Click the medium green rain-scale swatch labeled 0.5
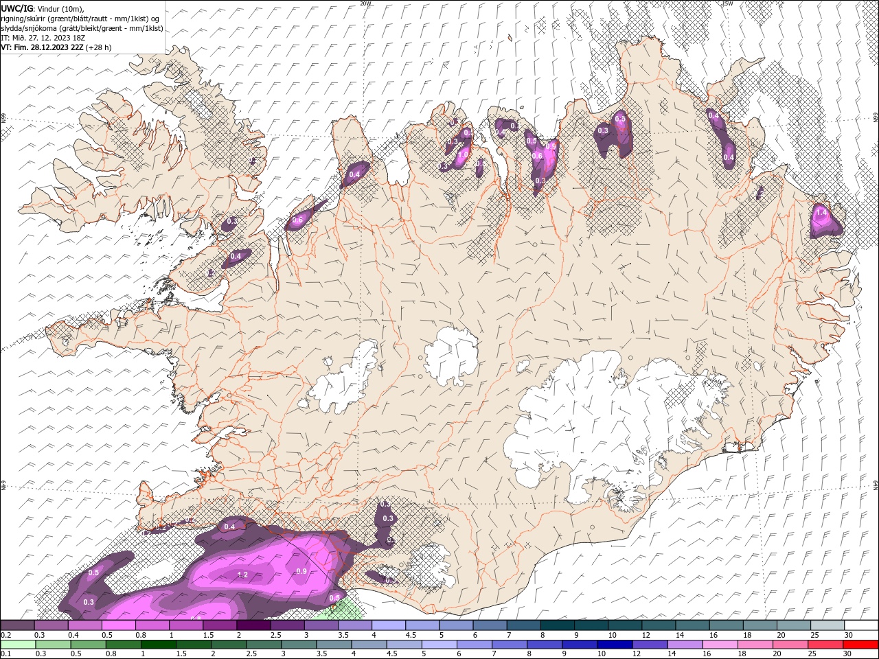879x659 pixels. pos(88,645)
